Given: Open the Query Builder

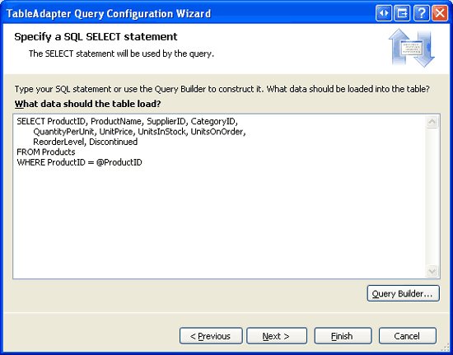Looking at the screenshot, I should (404, 293).
